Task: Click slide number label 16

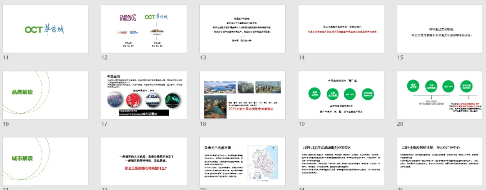Action: 5,124
